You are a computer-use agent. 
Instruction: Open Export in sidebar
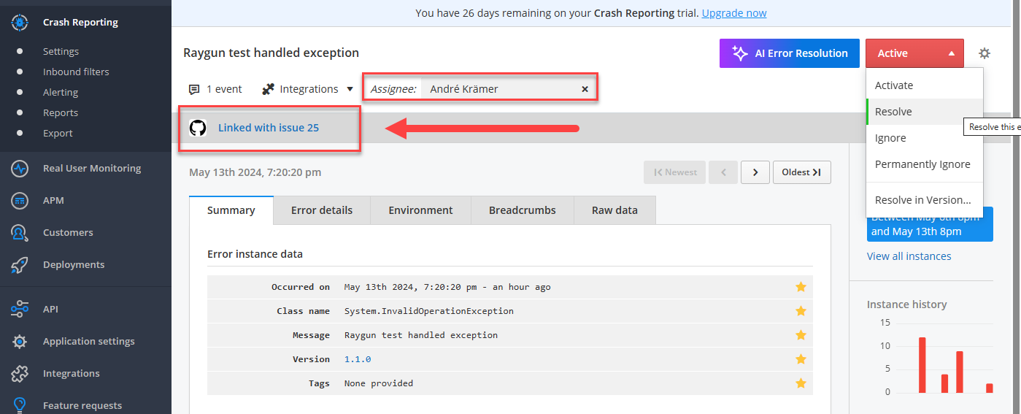pos(58,133)
